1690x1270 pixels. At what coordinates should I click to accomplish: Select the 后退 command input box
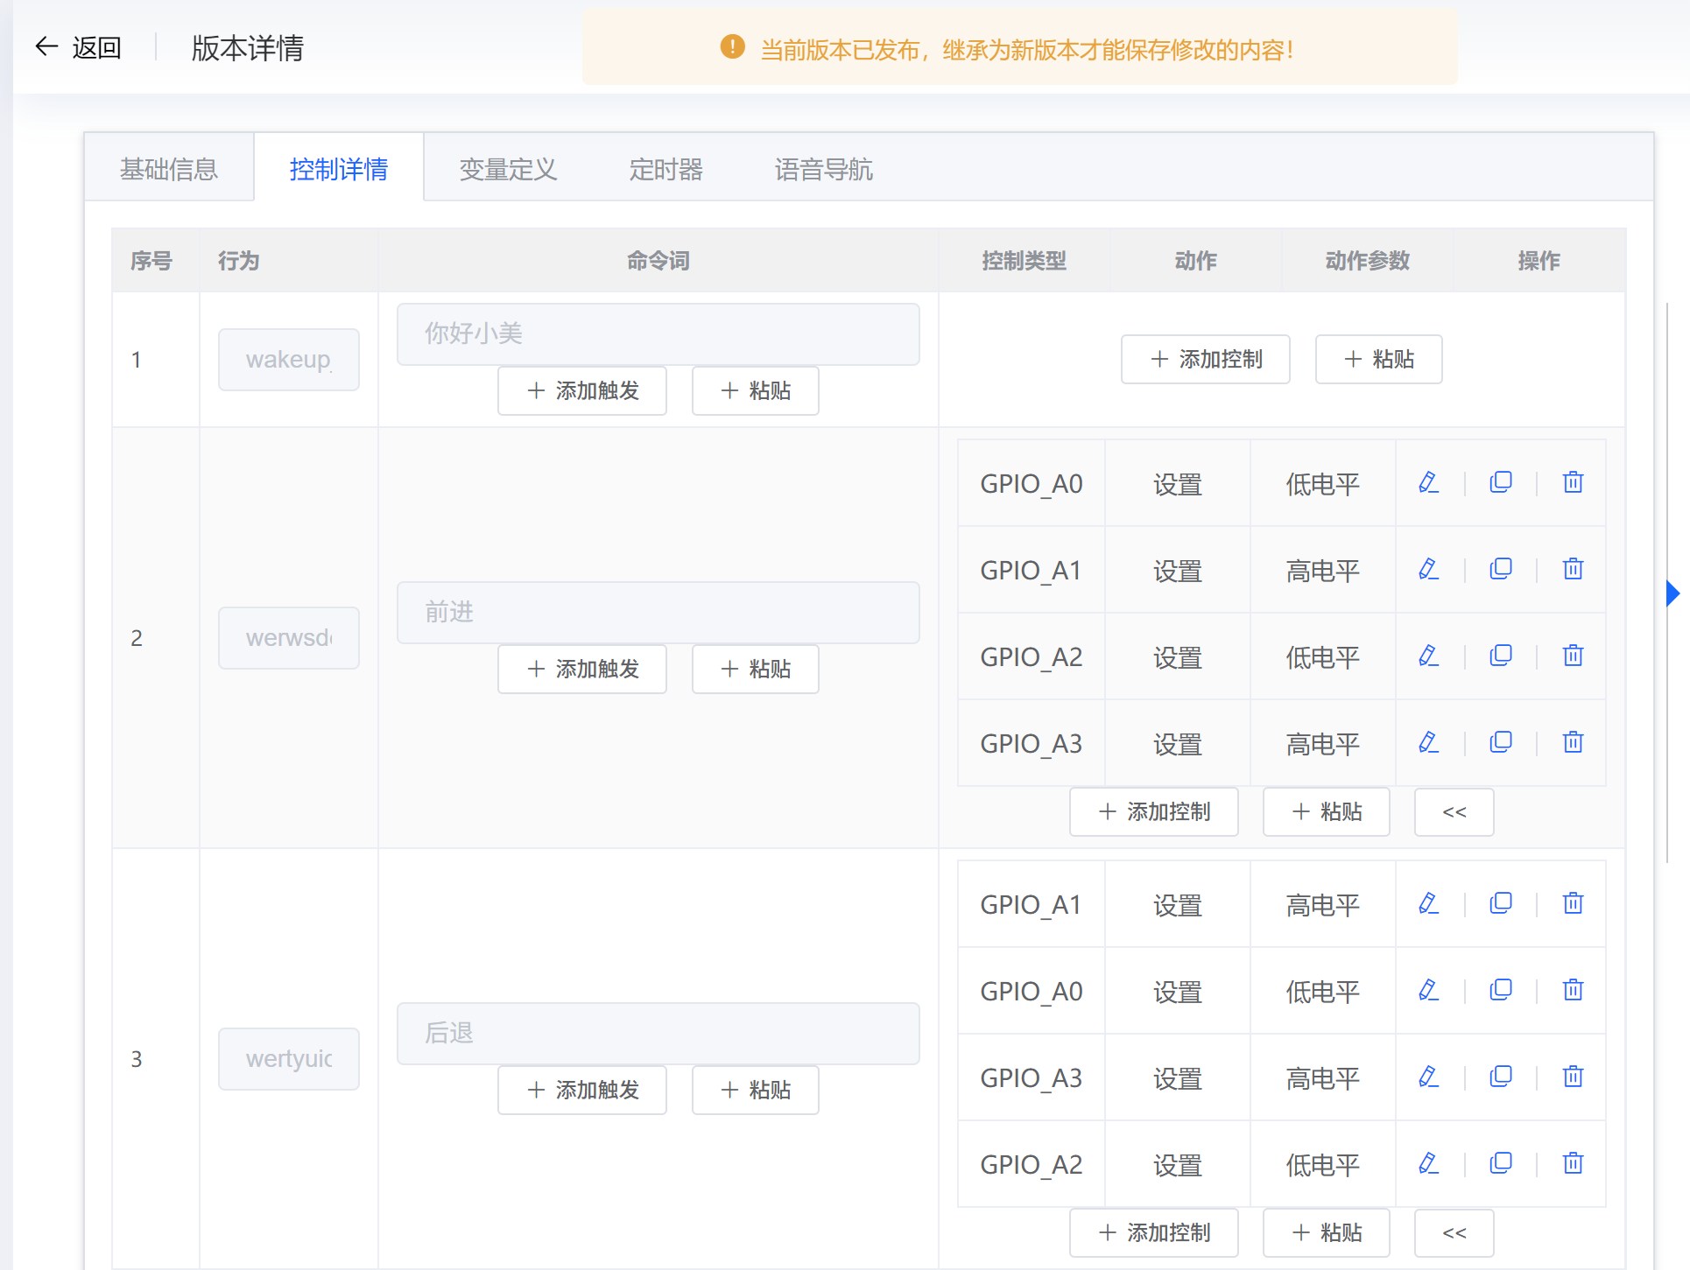(658, 1033)
